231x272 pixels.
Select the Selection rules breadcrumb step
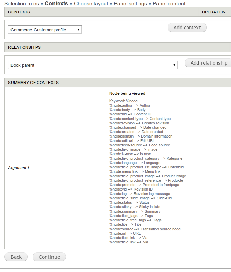pos(22,4)
